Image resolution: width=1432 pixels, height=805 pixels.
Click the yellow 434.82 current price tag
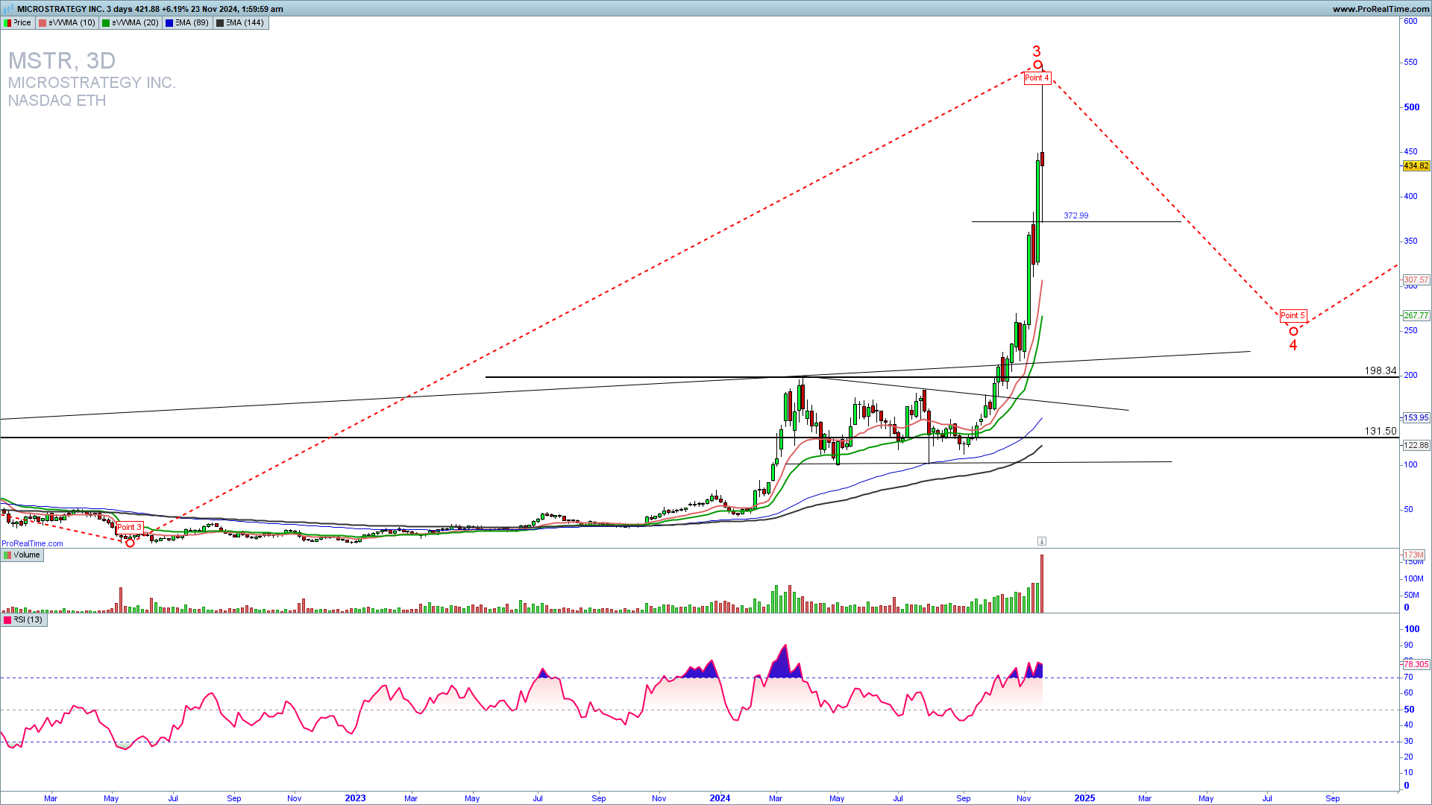tap(1416, 166)
